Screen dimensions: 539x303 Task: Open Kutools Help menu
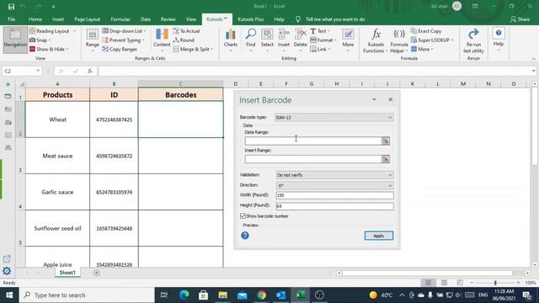pyautogui.click(x=499, y=39)
